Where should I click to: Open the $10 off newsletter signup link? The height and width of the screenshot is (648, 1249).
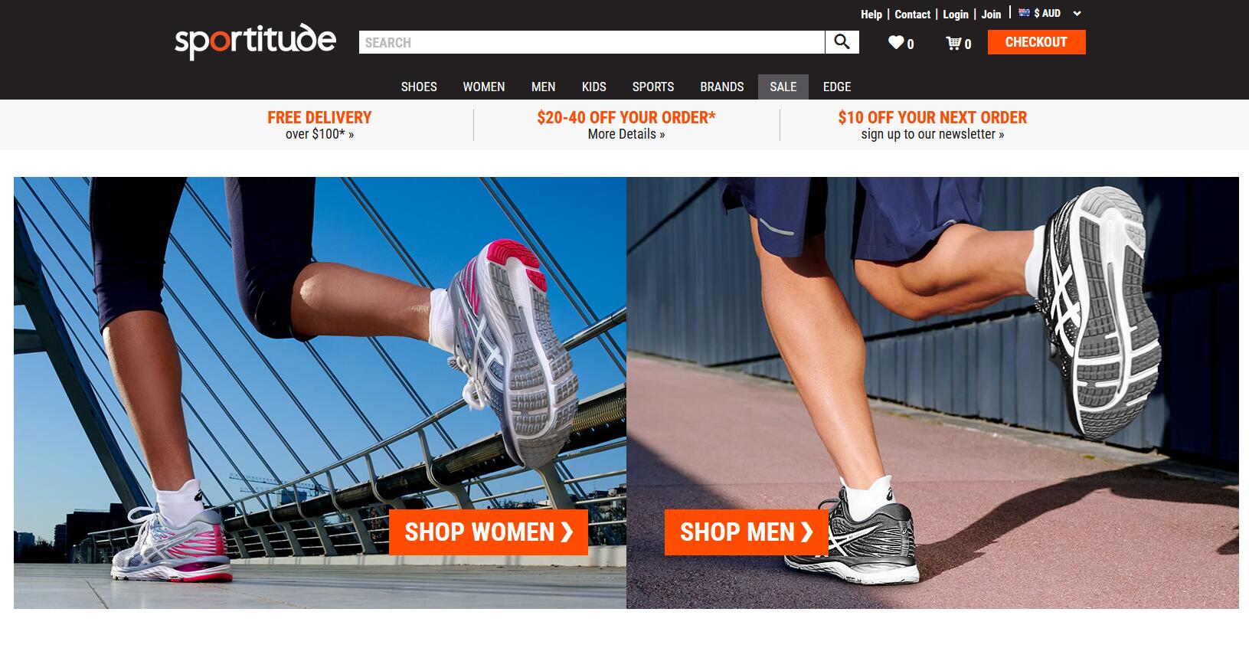click(x=932, y=125)
